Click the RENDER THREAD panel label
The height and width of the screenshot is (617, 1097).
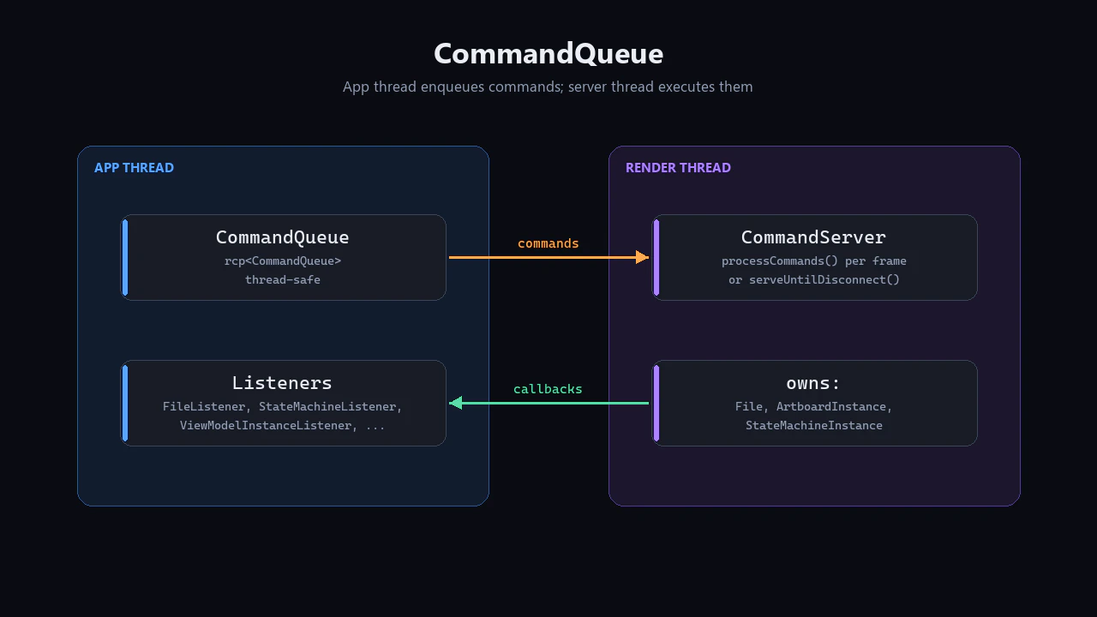click(678, 168)
